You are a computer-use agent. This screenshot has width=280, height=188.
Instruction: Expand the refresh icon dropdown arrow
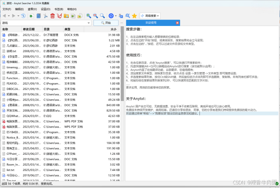(116, 16)
